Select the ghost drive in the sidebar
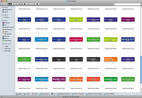Image resolution: width=142 pixels, height=98 pixels. (x=5, y=12)
